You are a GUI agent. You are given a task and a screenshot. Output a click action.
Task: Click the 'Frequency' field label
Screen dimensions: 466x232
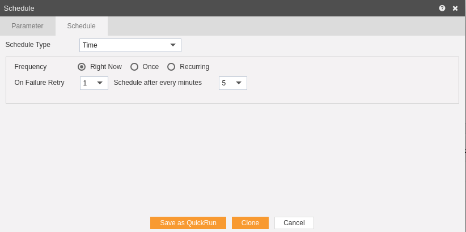point(31,67)
